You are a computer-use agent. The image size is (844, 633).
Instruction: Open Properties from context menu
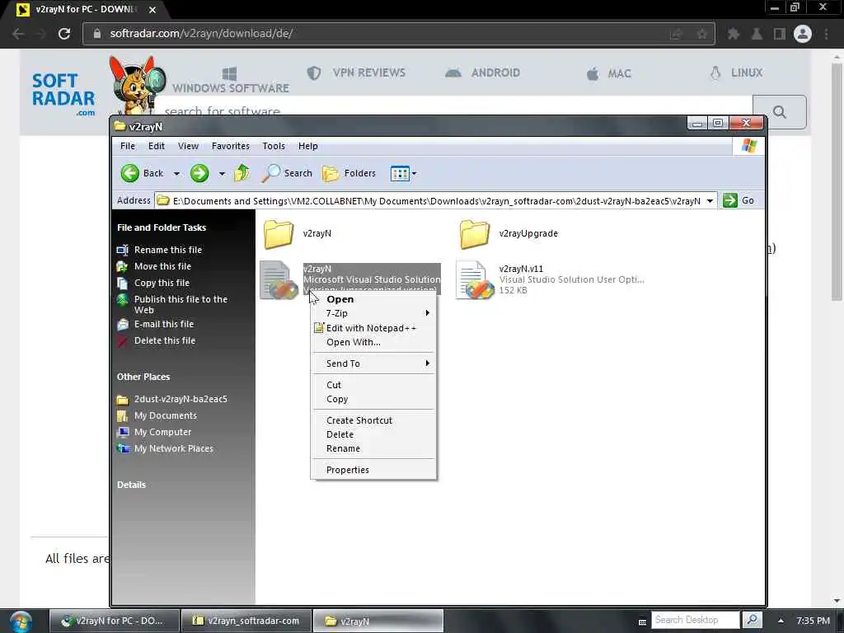[373, 470]
